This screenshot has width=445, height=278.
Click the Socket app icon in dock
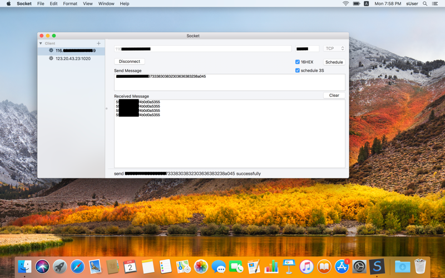coord(377,267)
